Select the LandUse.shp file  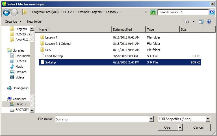click(x=54, y=56)
